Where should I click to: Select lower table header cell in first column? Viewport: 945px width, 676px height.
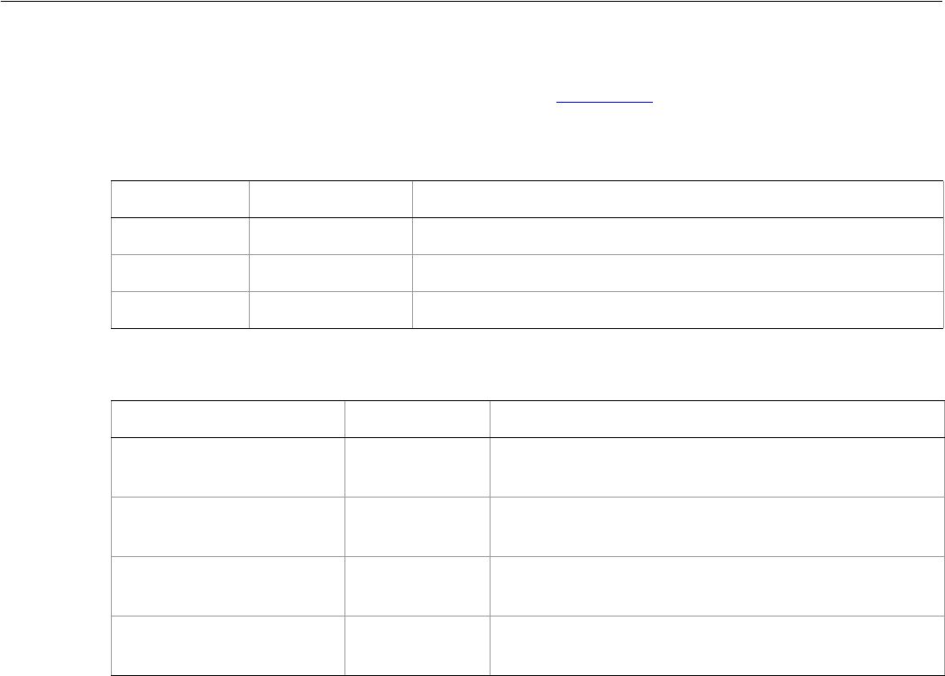pos(228,419)
